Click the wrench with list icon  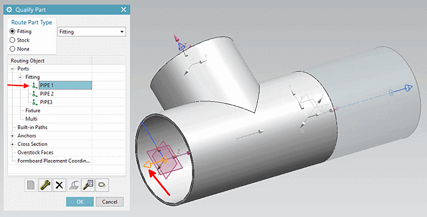(88, 186)
